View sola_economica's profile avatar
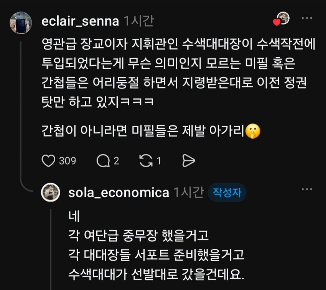Image resolution: width=326 pixels, height=290 pixels. (x=51, y=192)
